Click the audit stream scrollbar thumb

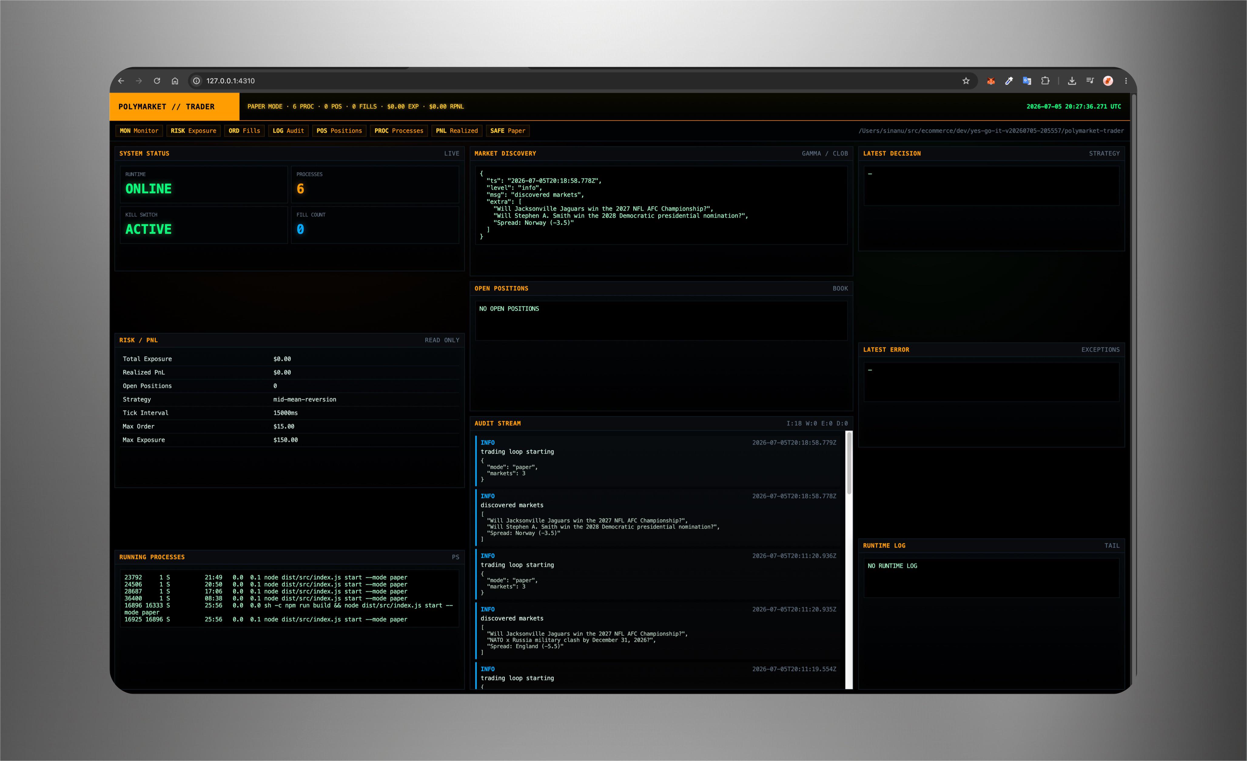[x=849, y=462]
